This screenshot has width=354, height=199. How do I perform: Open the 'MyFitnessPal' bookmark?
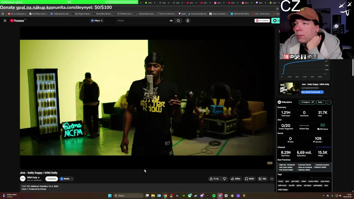coord(240,14)
